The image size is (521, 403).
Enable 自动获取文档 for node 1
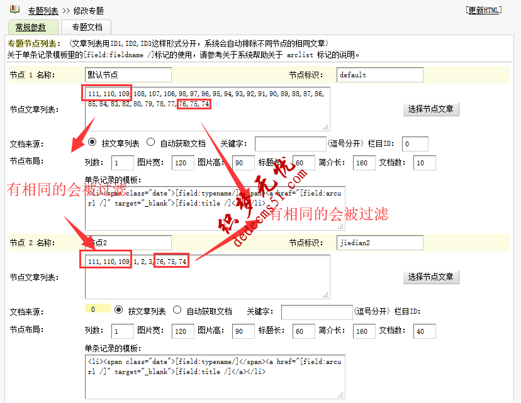[x=150, y=141]
